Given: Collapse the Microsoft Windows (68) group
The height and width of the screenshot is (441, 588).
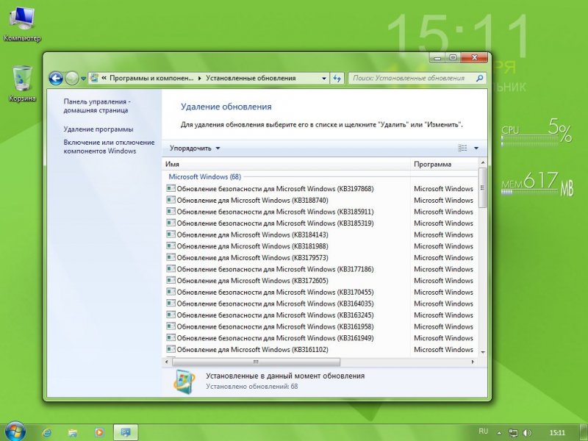Looking at the screenshot, I should [205, 176].
